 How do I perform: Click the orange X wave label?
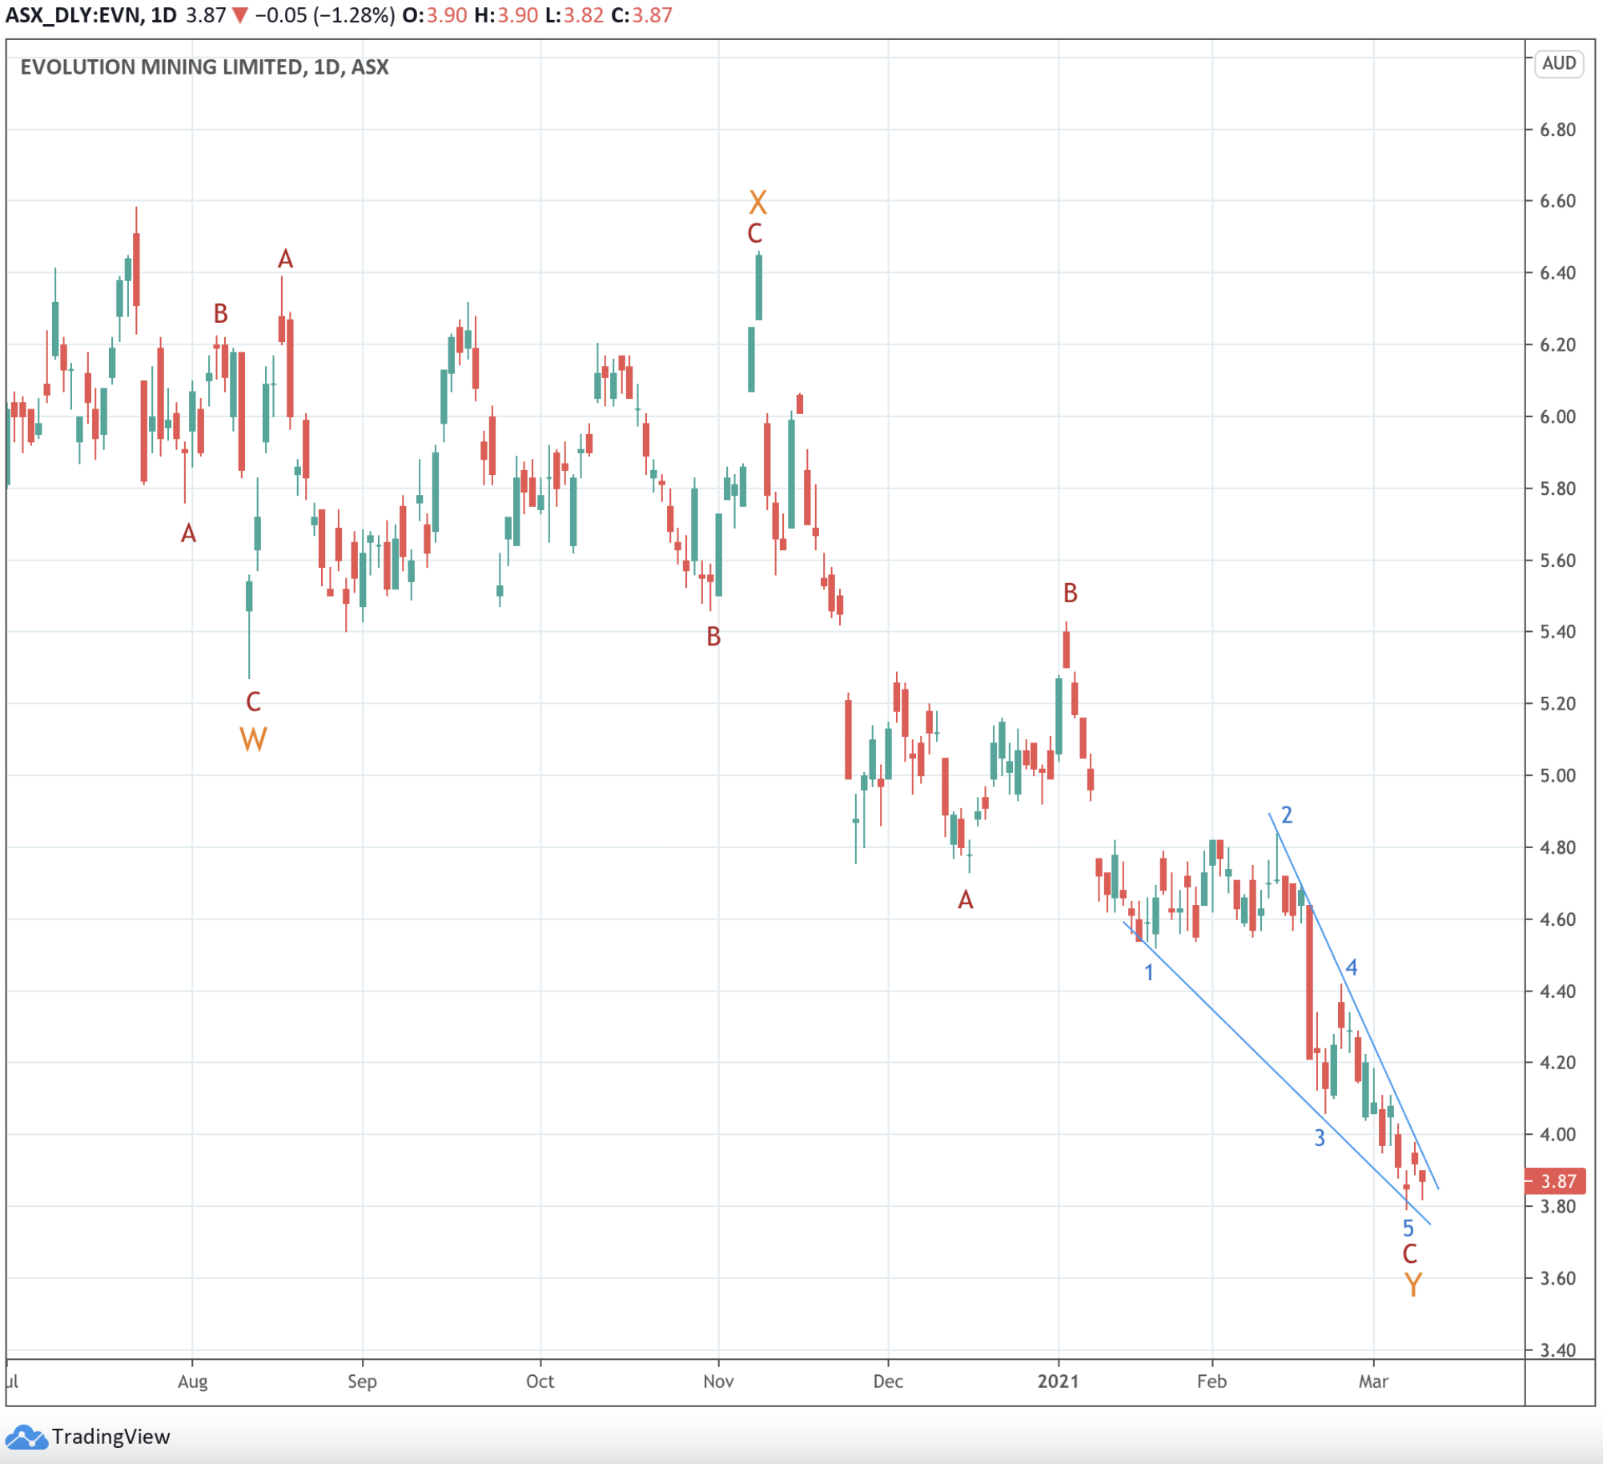(x=757, y=202)
